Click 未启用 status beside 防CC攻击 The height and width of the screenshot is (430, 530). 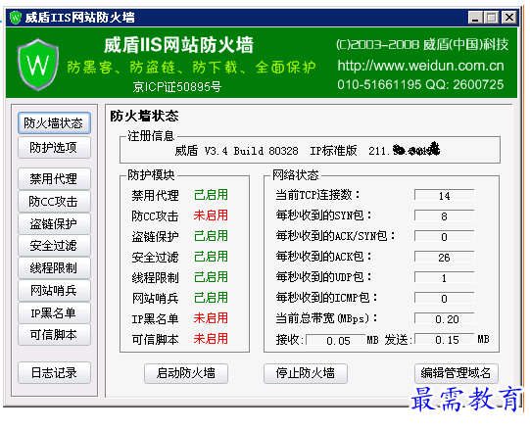pyautogui.click(x=211, y=215)
